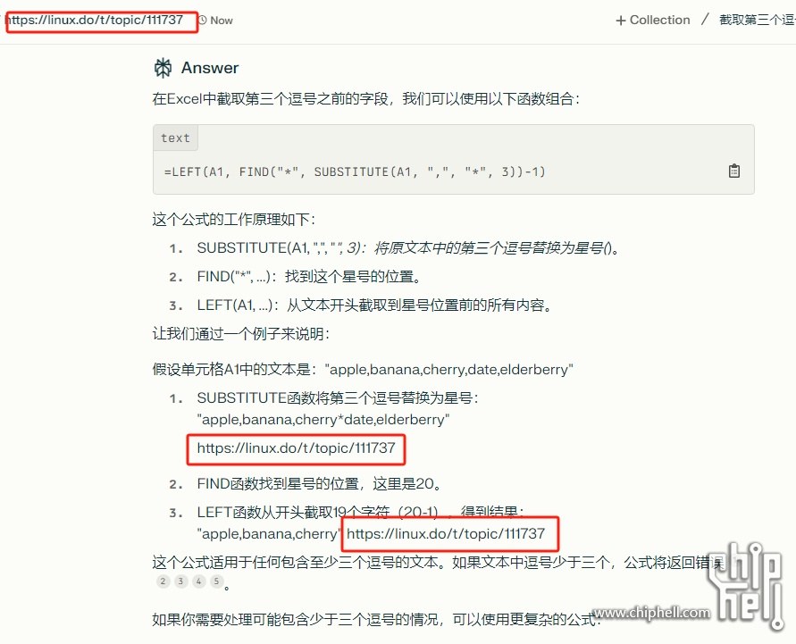
Task: Click the item SUBSTITUTE函数将第三个逗号替换为星号
Action: tap(338, 397)
